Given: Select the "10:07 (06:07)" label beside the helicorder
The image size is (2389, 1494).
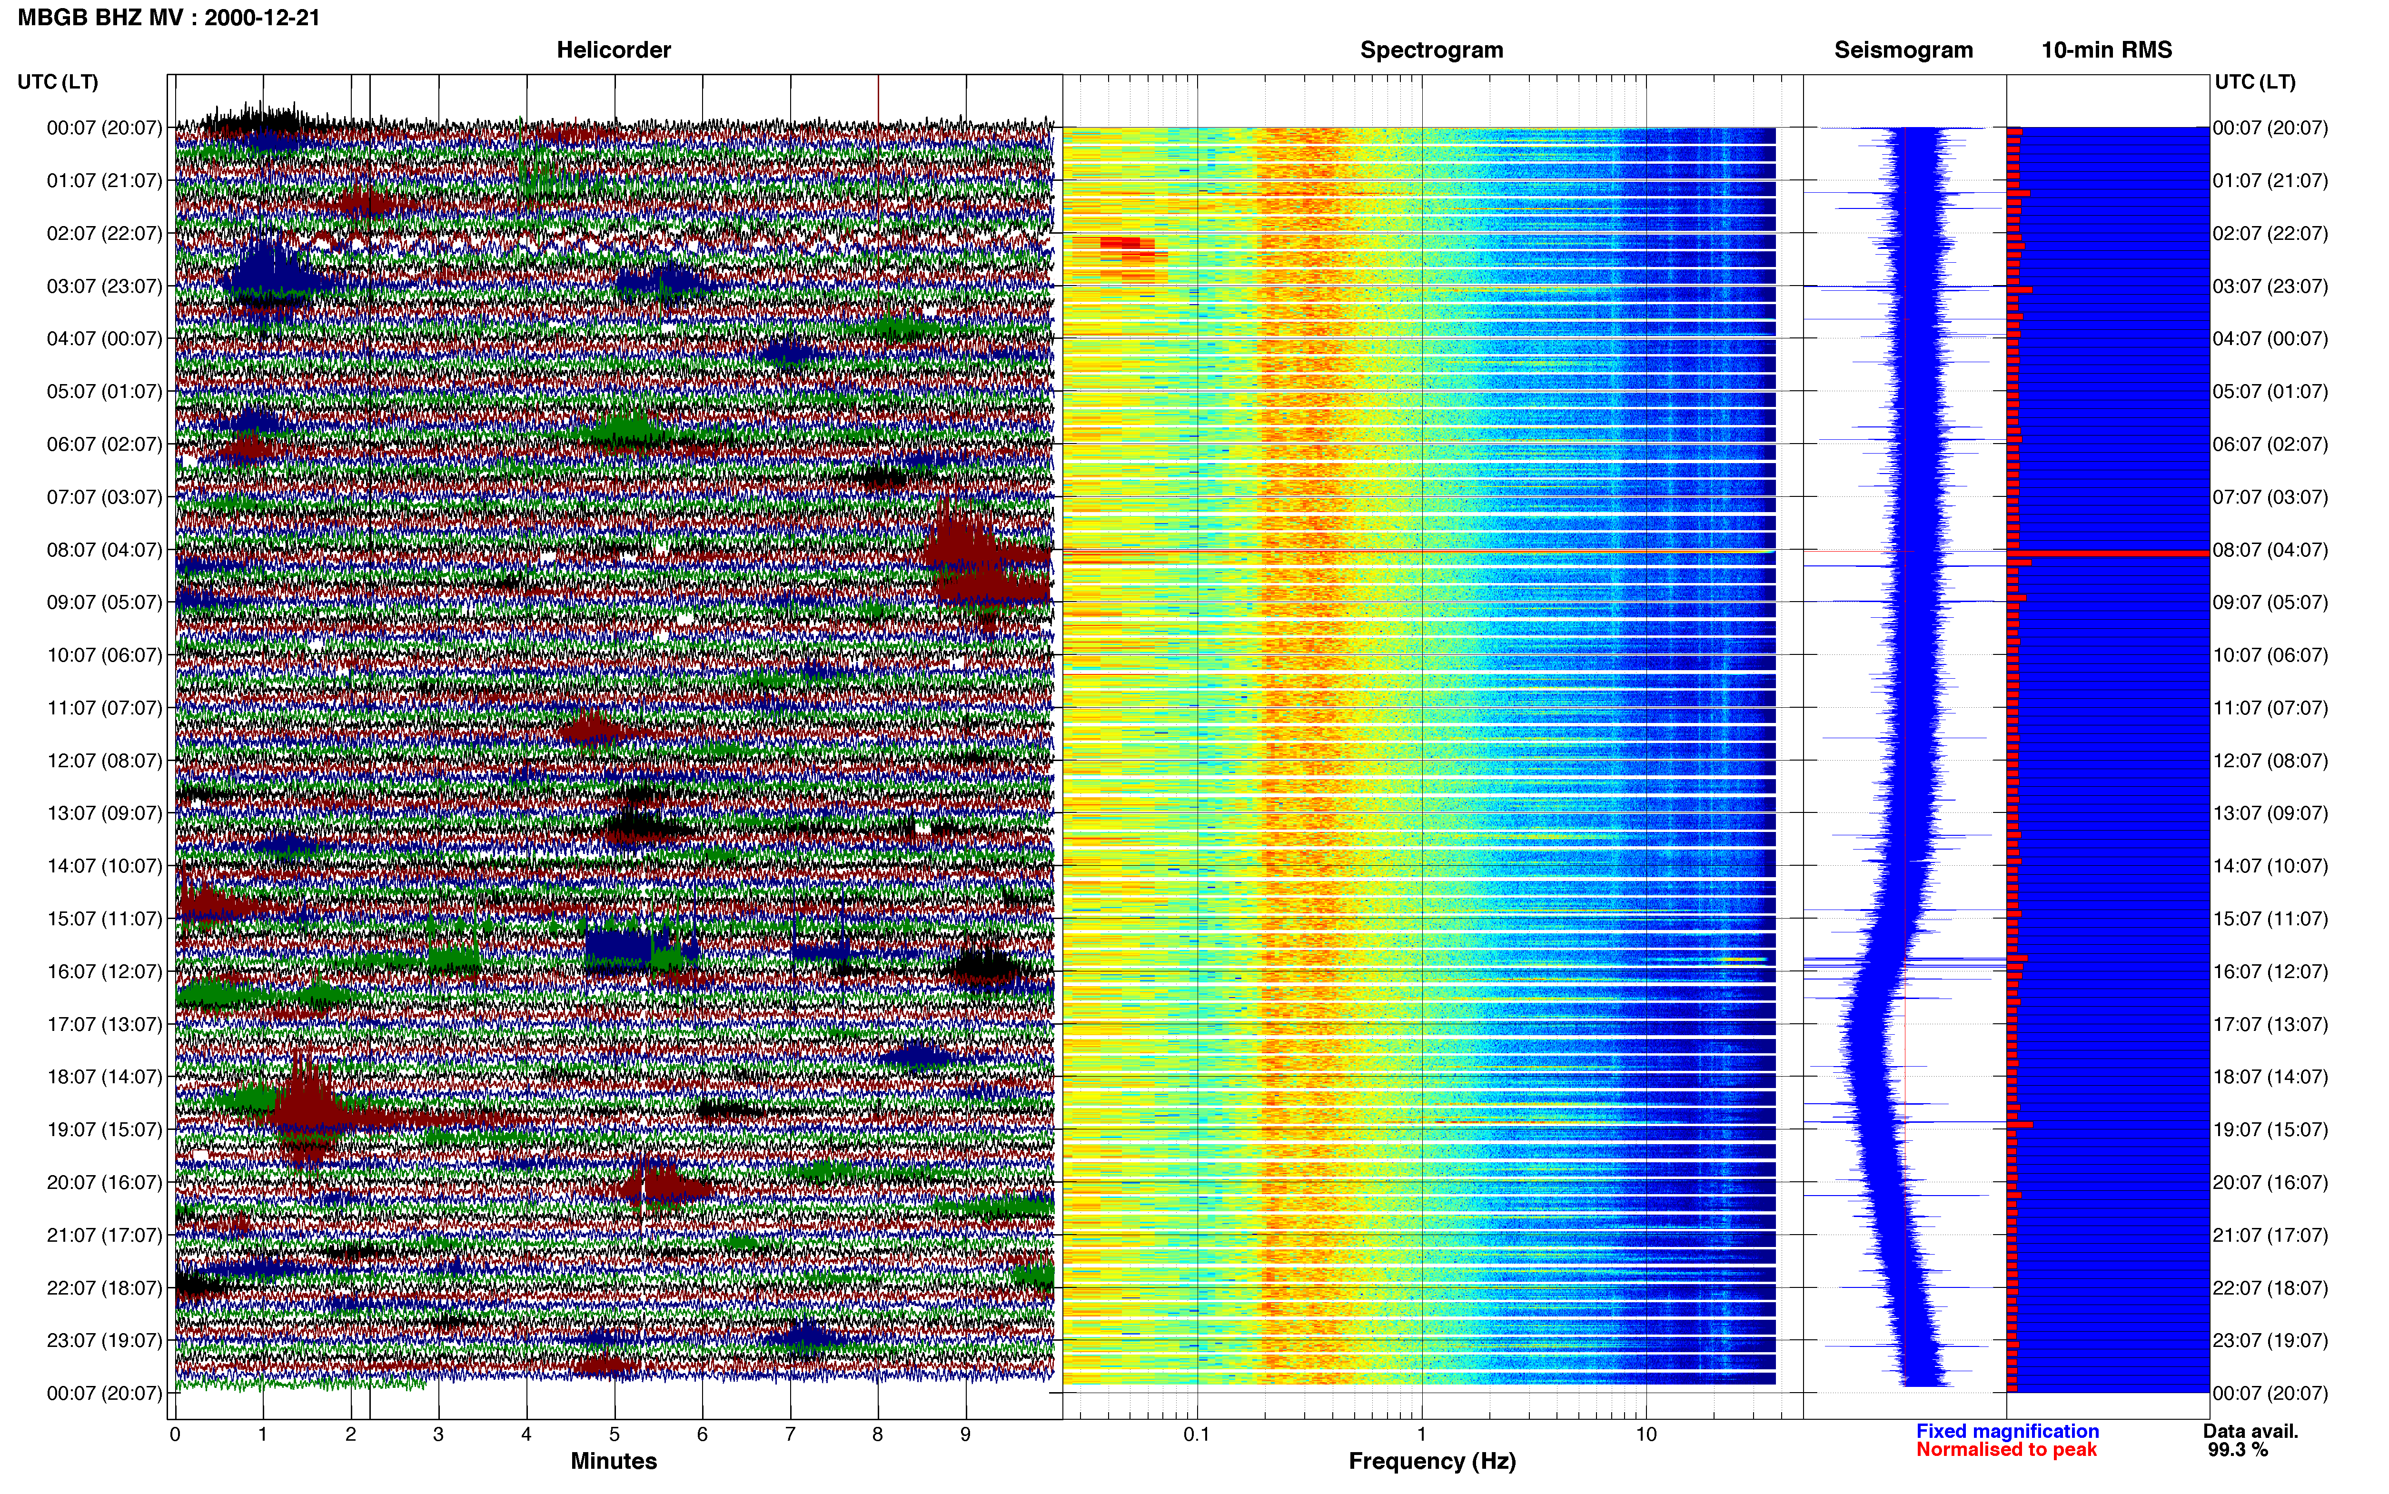Looking at the screenshot, I should click(x=104, y=655).
